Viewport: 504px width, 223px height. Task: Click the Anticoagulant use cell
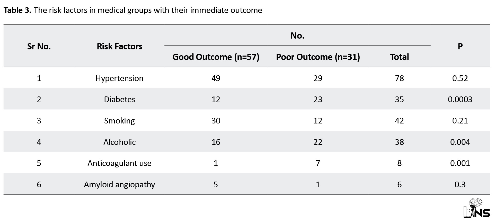[x=119, y=163]
